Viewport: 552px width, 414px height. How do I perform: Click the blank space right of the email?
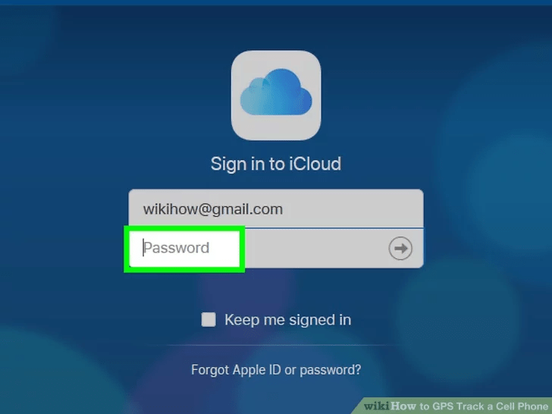point(352,209)
